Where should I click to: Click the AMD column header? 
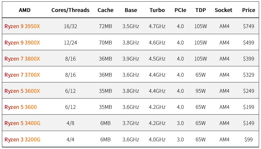(25, 10)
